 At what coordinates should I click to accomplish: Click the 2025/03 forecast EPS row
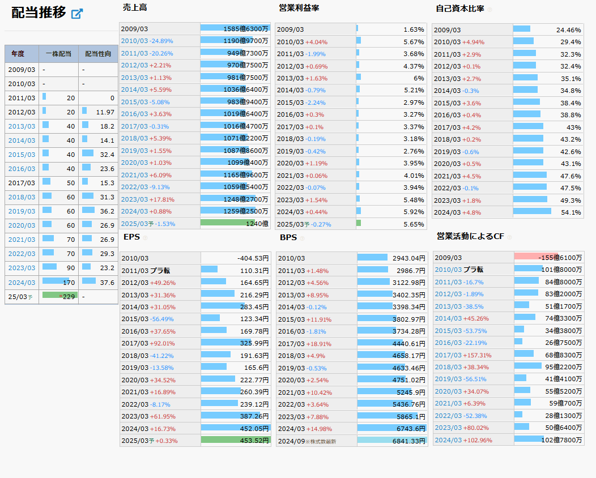coord(195,441)
